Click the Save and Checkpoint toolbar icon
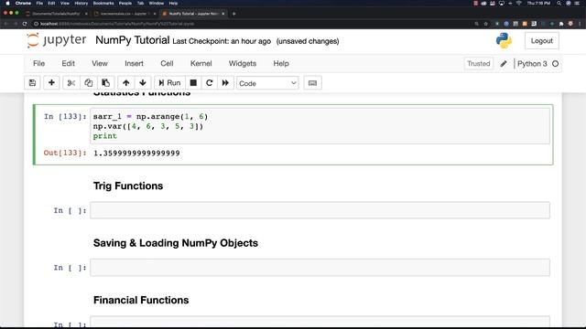 33,83
